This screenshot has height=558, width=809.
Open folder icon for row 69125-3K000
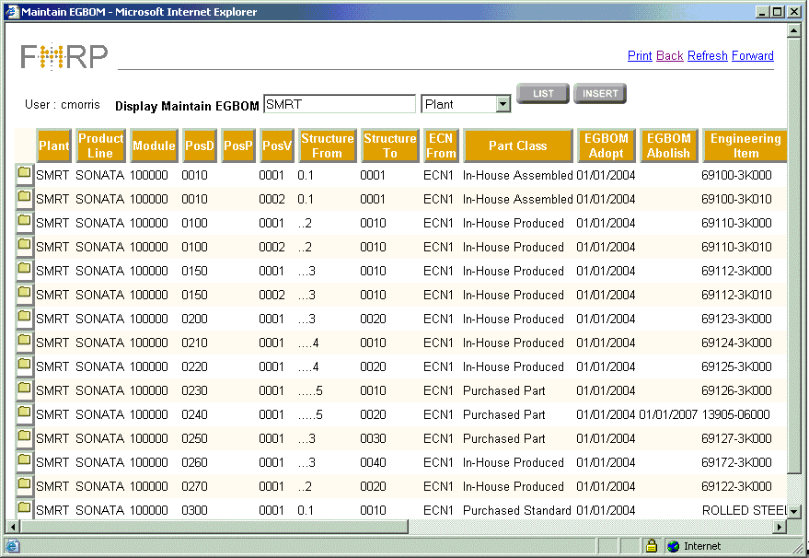tap(24, 365)
